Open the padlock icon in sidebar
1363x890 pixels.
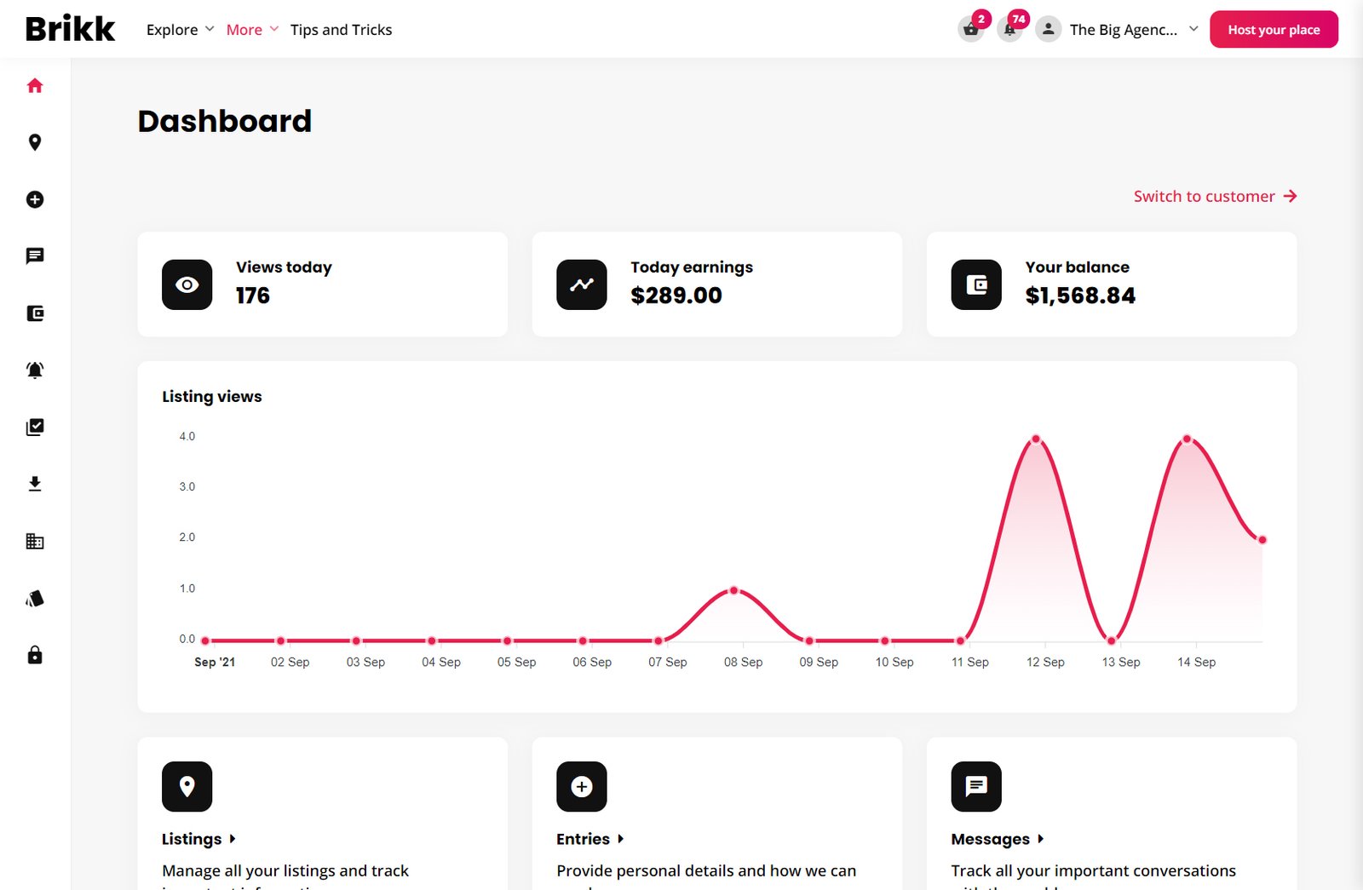35,655
